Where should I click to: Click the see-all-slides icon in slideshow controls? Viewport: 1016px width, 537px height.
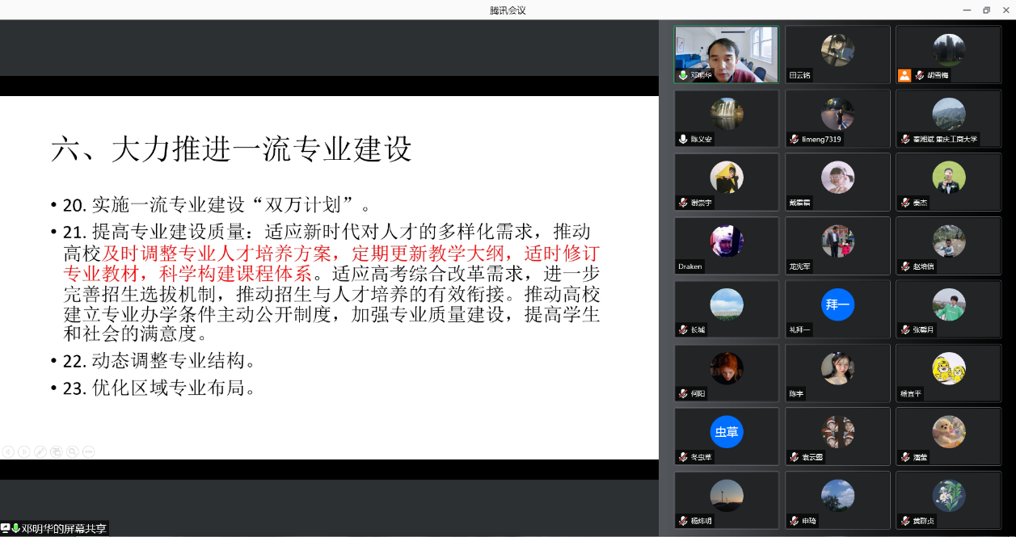pos(57,451)
